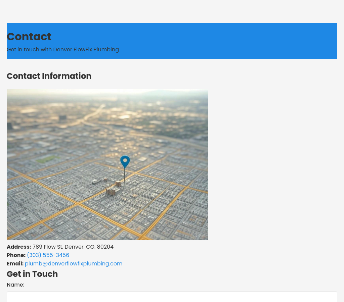The height and width of the screenshot is (302, 344).
Task: Click the watermark logo in the map corner
Action: (199, 235)
